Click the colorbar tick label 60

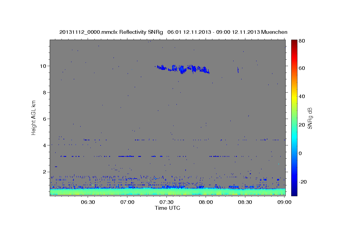pos(302,68)
